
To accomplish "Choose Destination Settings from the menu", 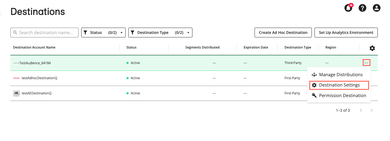I will pos(339,85).
